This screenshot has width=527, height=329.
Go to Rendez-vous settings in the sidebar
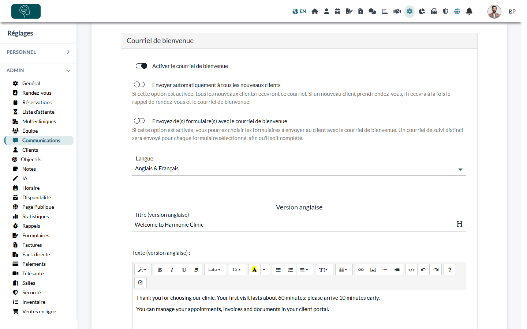click(37, 93)
